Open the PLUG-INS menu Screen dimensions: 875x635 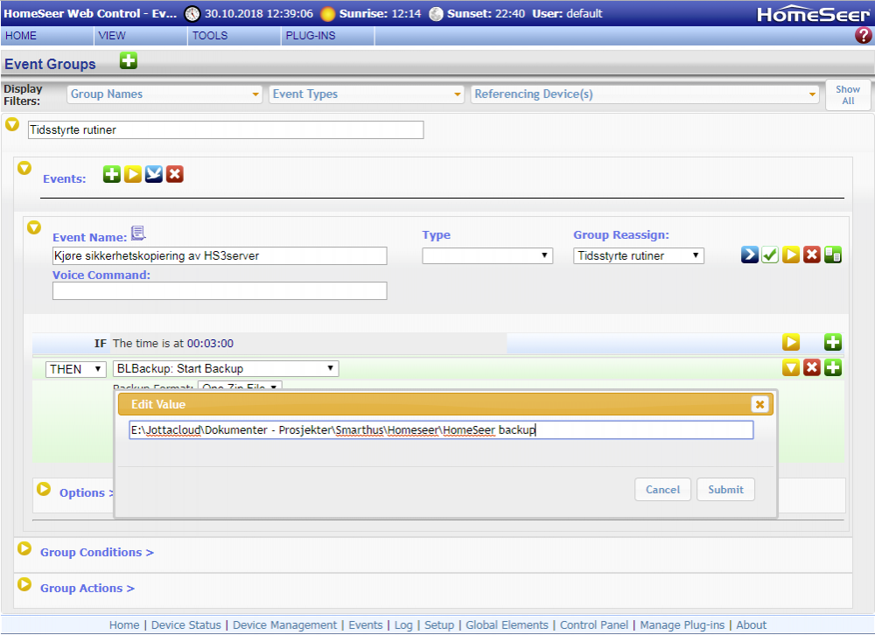[x=310, y=36]
